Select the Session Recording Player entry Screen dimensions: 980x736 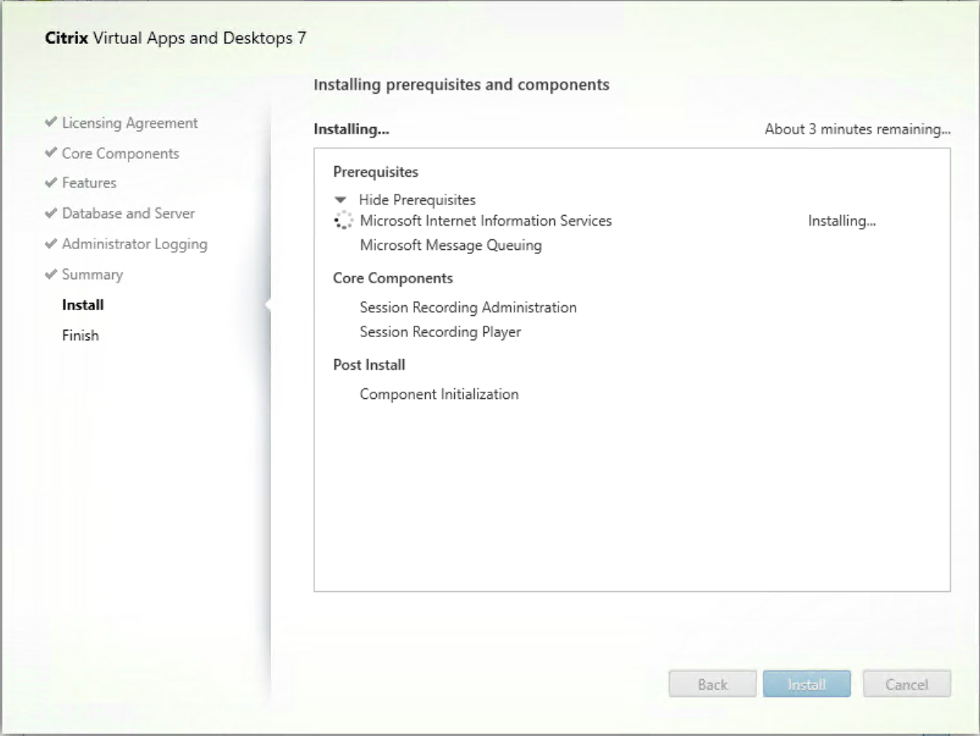tap(440, 331)
